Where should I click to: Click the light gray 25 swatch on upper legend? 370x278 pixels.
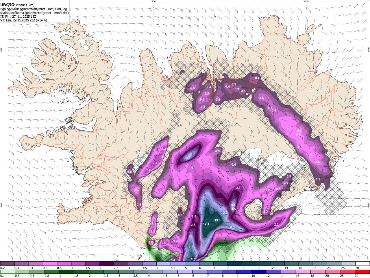click(348, 264)
